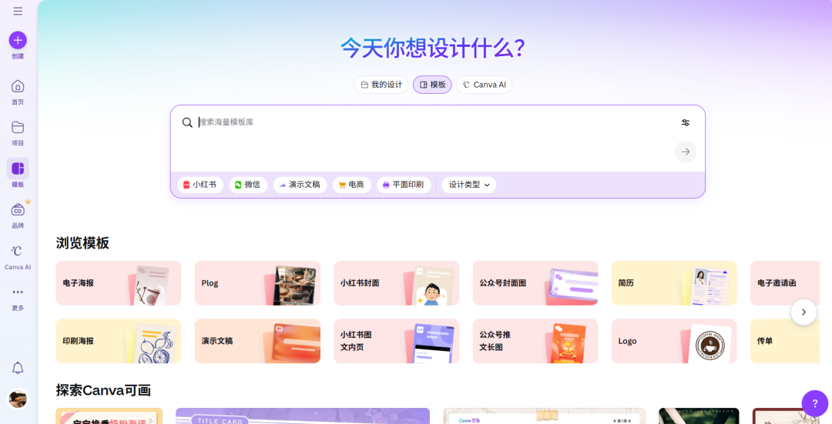Click the purple help question mark button
Screen dimensions: 832x424
(814, 403)
